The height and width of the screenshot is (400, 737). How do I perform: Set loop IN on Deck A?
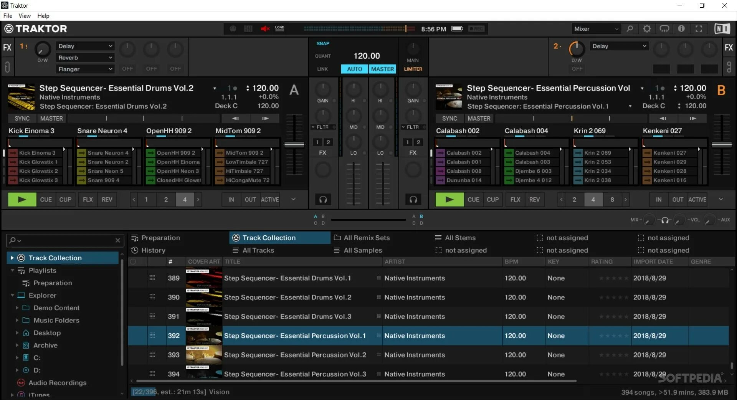[231, 200]
